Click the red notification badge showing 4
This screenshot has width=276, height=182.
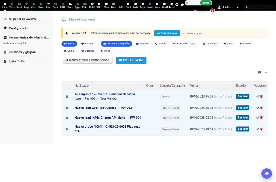pyautogui.click(x=212, y=11)
